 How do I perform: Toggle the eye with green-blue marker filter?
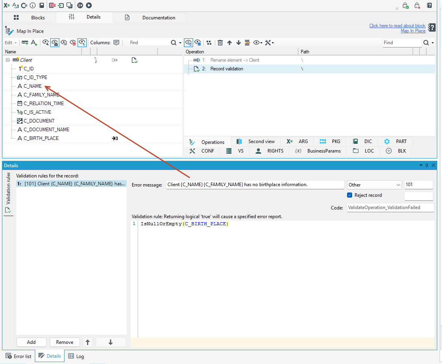(x=82, y=43)
